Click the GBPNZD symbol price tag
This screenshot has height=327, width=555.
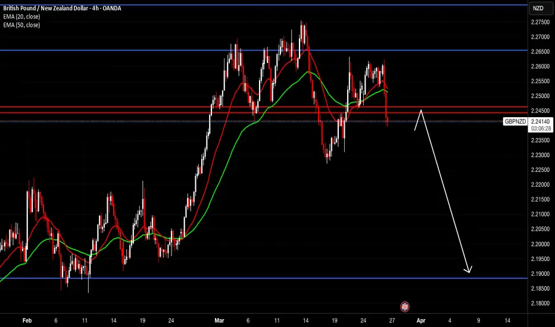(515, 121)
